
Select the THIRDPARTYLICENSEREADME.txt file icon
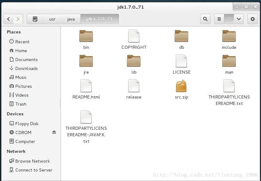229,86
